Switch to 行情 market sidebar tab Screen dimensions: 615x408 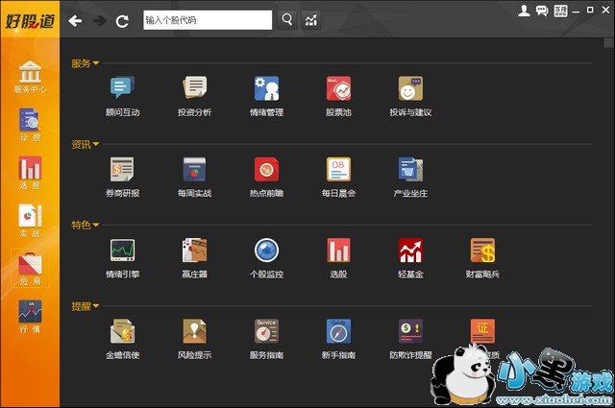point(30,316)
